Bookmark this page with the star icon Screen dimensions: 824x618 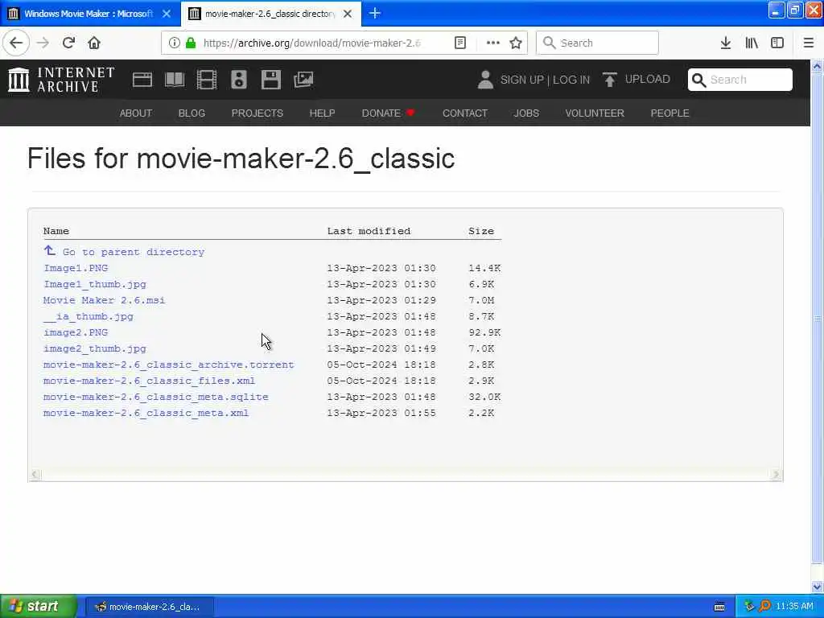tap(516, 43)
